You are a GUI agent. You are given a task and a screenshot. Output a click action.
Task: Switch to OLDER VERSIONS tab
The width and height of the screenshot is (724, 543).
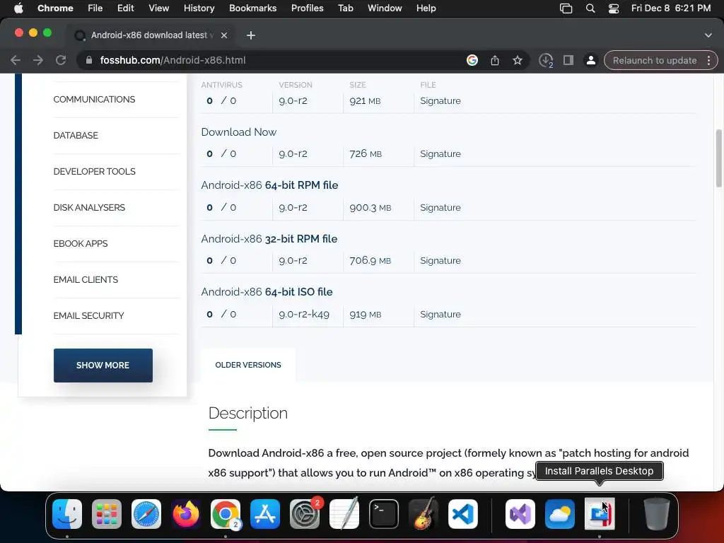pyautogui.click(x=248, y=365)
